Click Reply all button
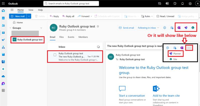The image size is (200, 106). point(68,16)
